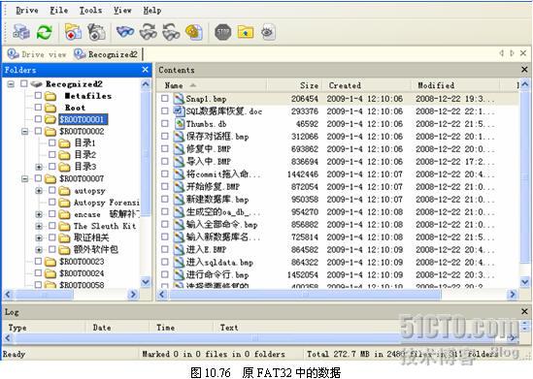
Task: Switch to the Drive view tab
Action: click(x=37, y=54)
